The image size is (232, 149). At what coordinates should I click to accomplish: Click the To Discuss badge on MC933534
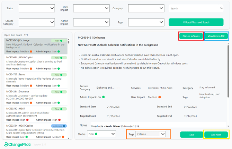pyautogui.click(x=59, y=126)
